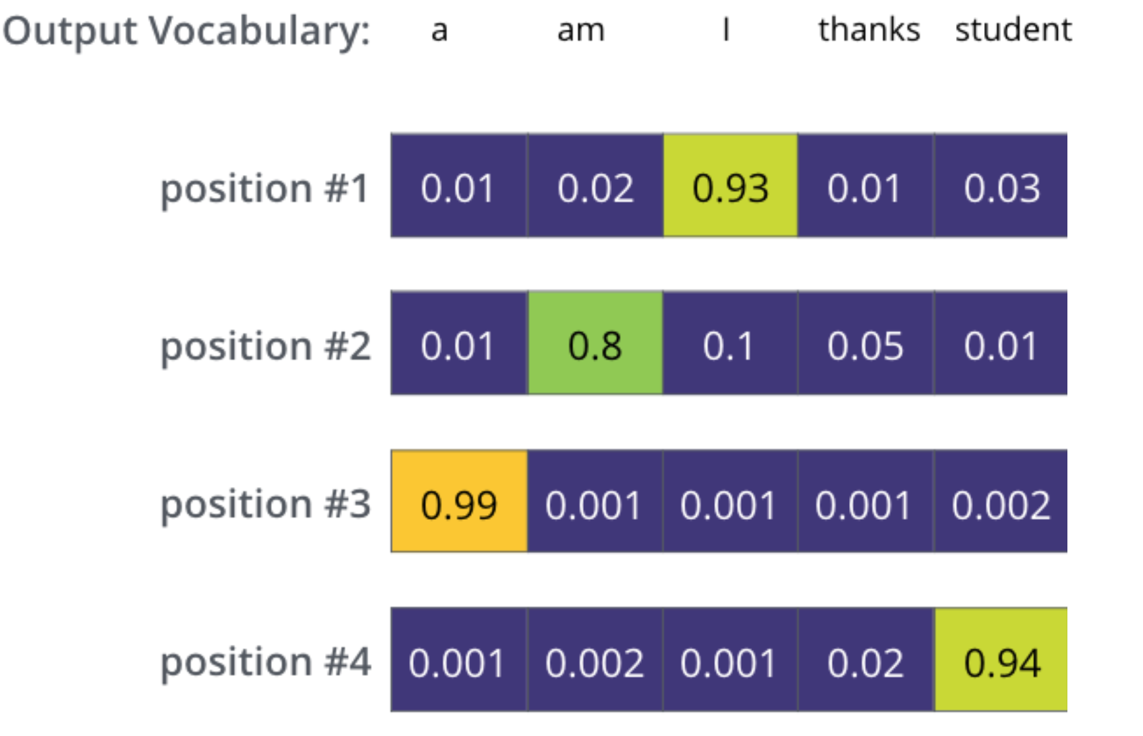Select the 0.002 cell in position #3 row
Viewport: 1143px width, 736px height.
pos(1001,502)
